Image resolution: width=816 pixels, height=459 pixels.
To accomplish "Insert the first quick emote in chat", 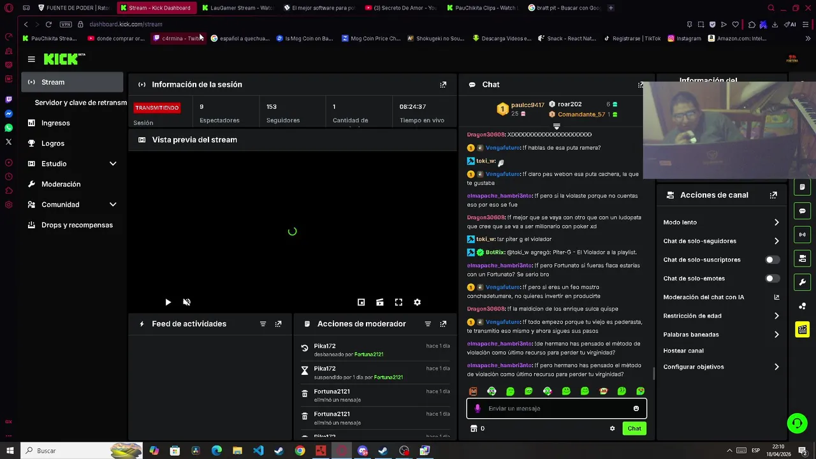I will [x=473, y=391].
